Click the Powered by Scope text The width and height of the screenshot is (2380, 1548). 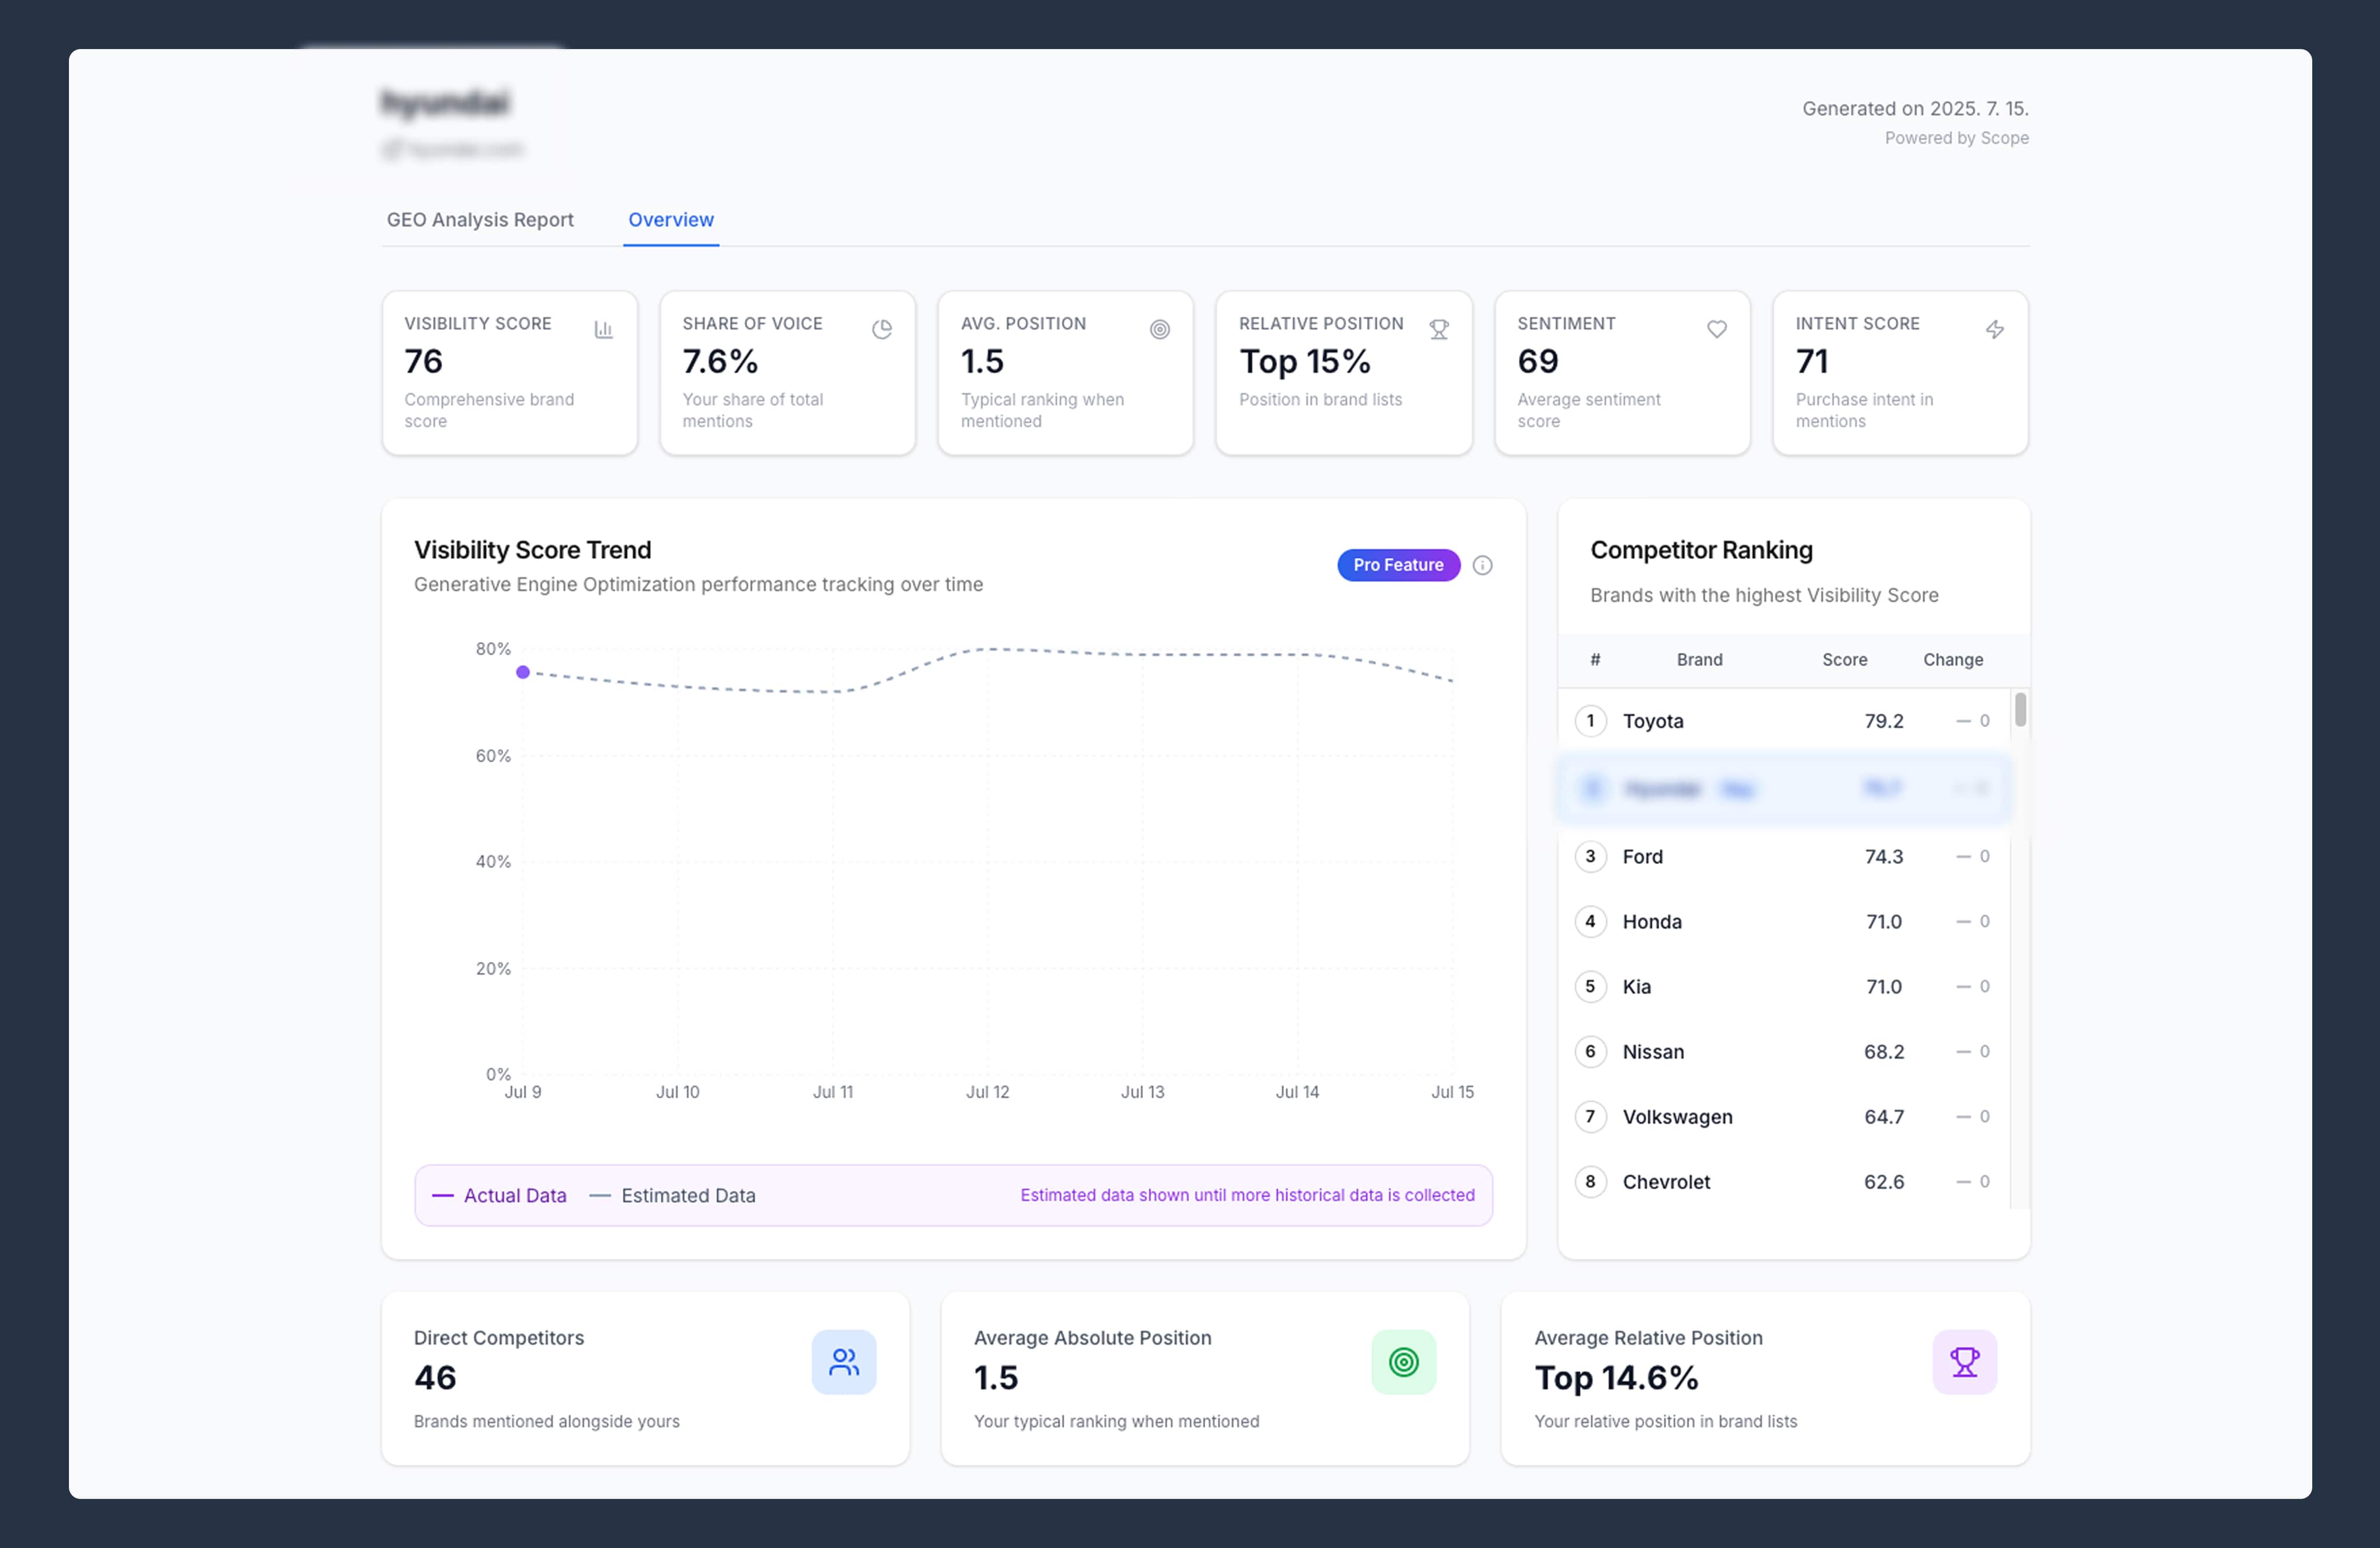pos(1956,138)
